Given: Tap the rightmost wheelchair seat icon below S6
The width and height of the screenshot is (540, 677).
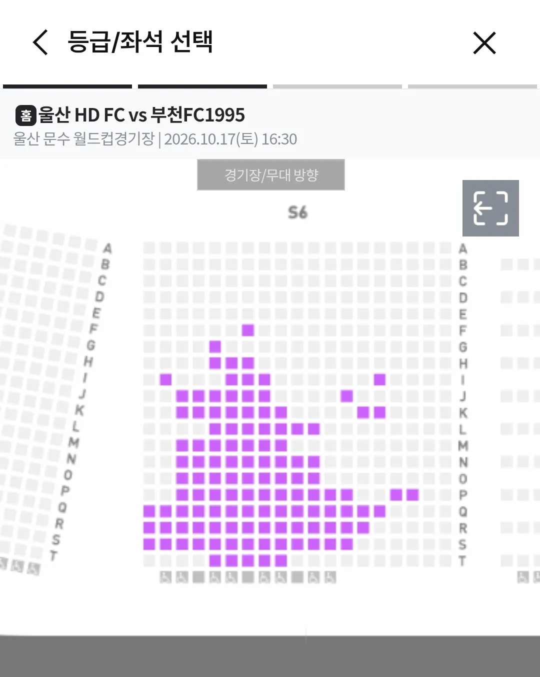Looking at the screenshot, I should click(x=330, y=577).
